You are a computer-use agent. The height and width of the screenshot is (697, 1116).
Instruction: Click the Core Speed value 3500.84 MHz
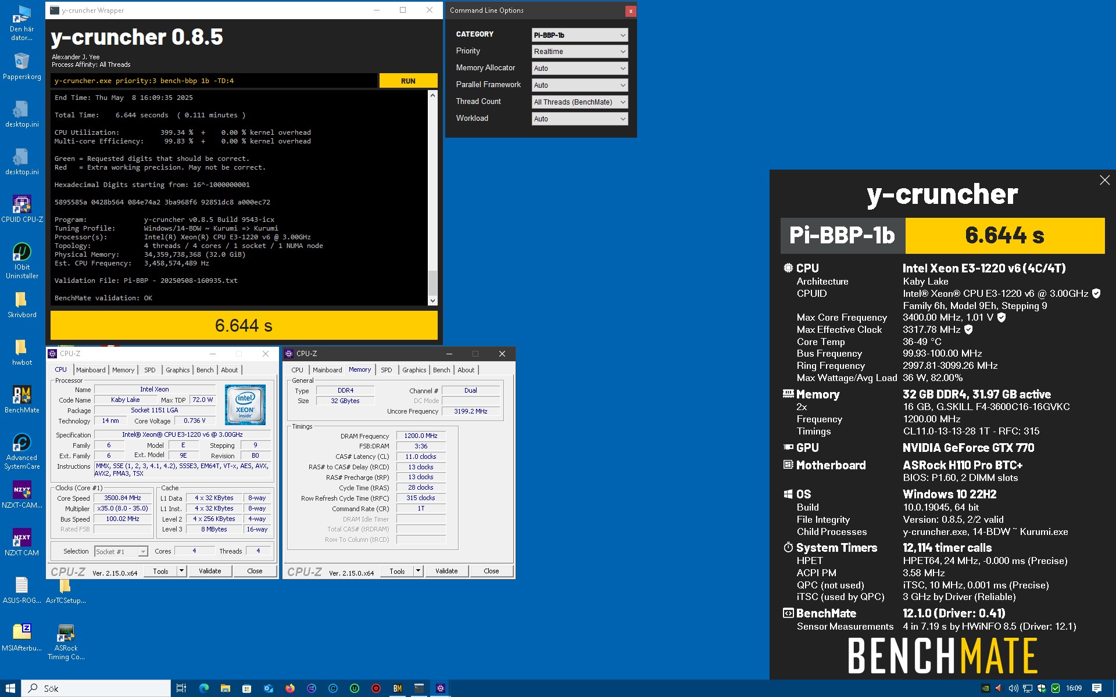pos(123,498)
